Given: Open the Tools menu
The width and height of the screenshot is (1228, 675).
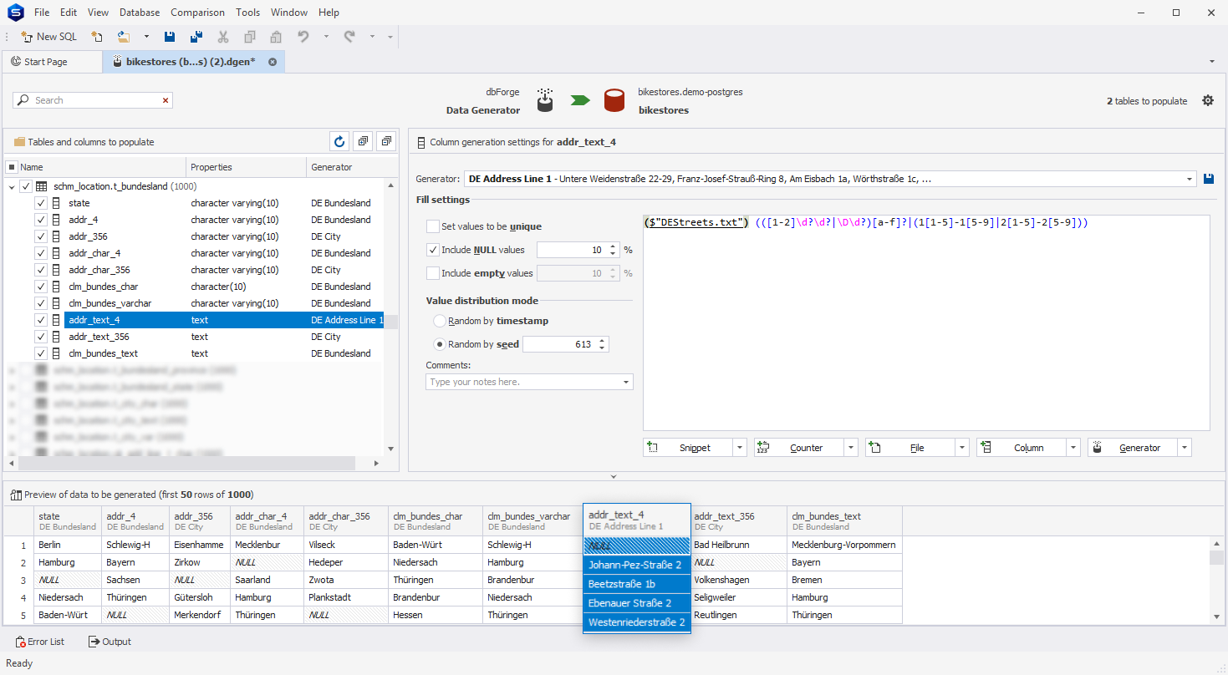Looking at the screenshot, I should [247, 13].
